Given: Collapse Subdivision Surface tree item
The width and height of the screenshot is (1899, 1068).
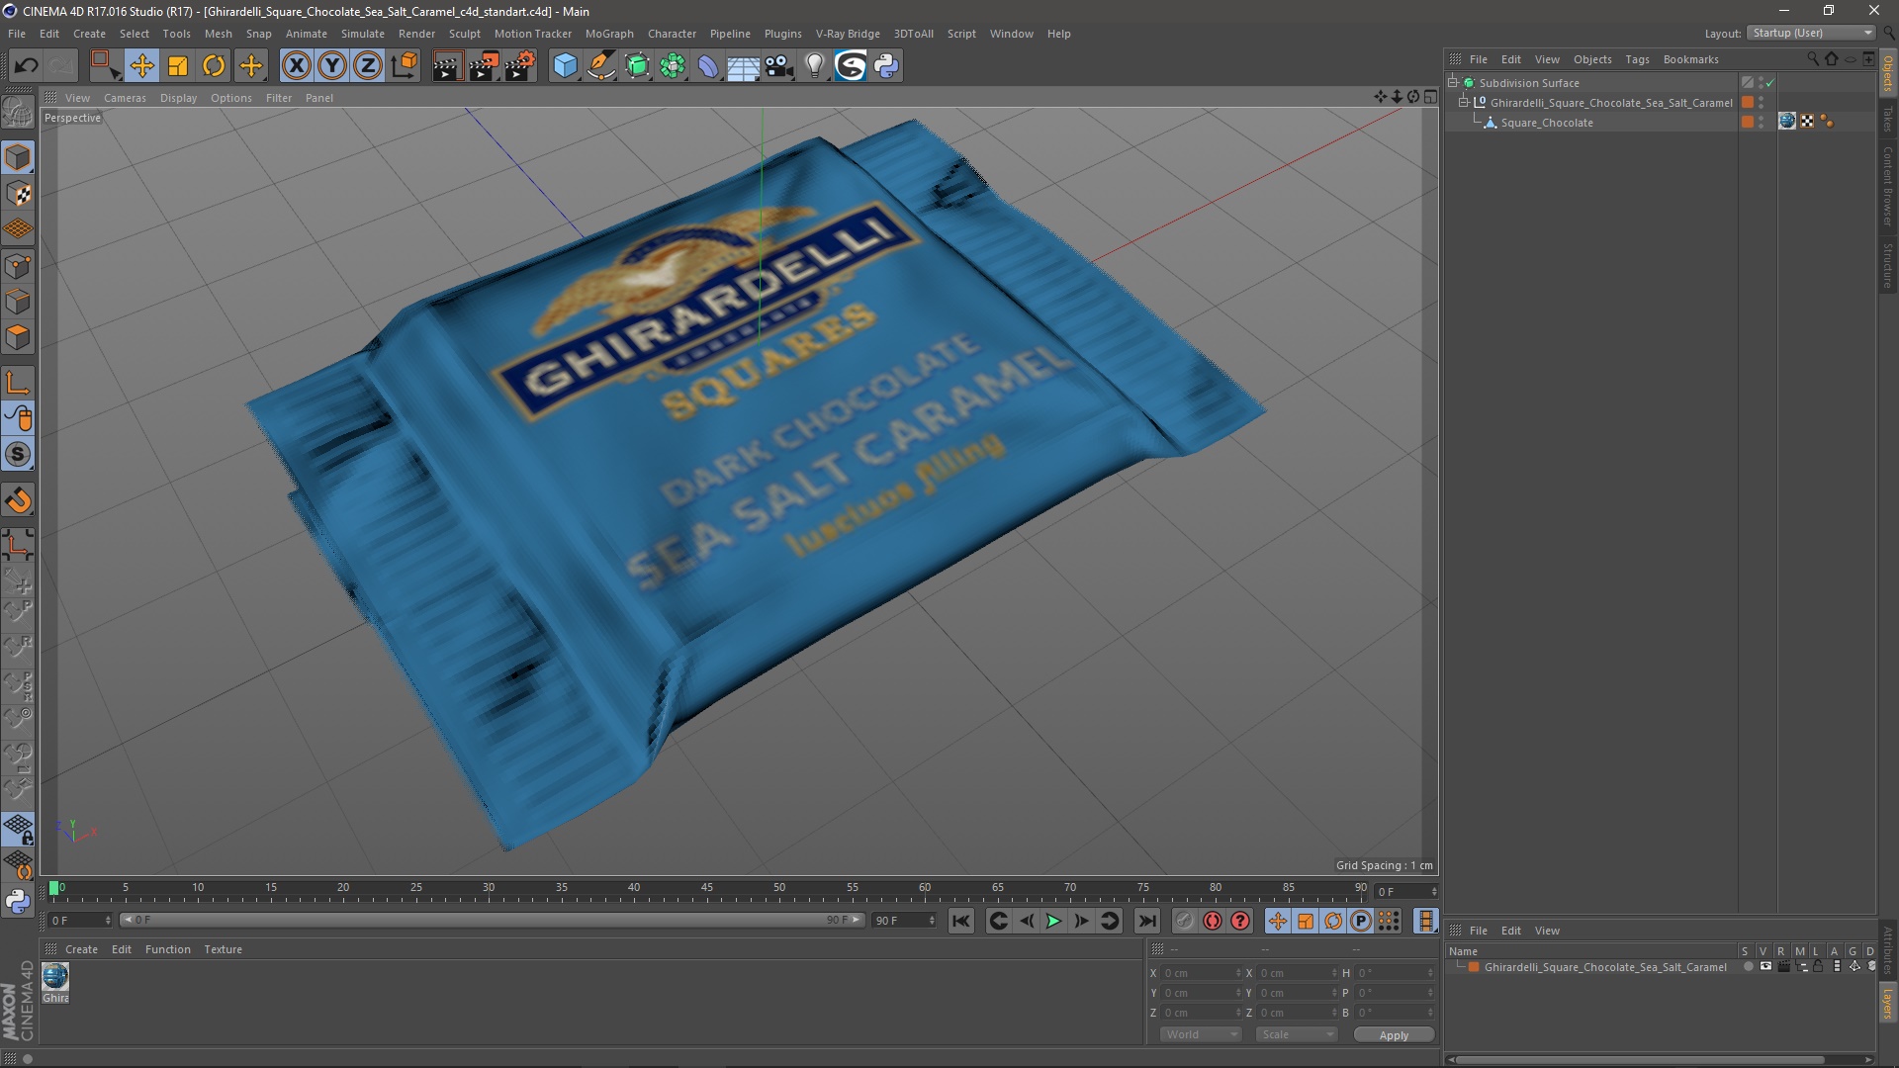Looking at the screenshot, I should coord(1453,82).
